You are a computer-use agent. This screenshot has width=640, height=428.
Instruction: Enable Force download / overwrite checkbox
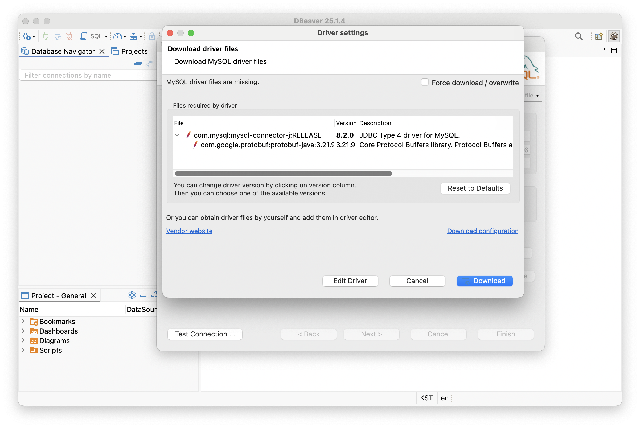tap(425, 82)
